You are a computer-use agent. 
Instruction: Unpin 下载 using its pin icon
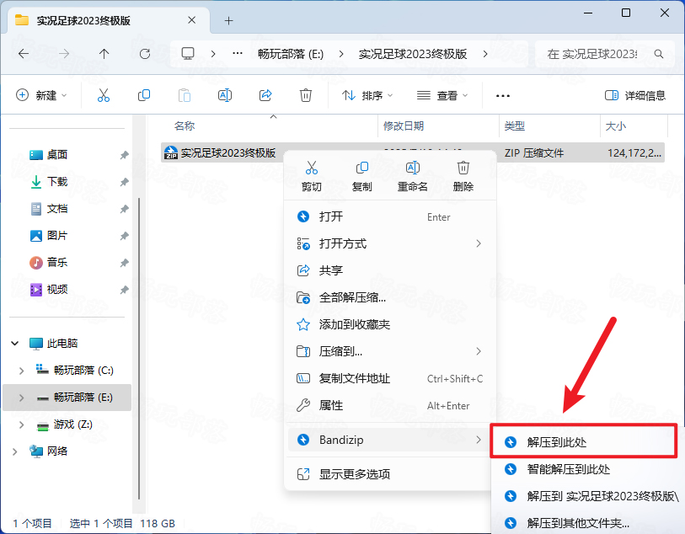tap(125, 182)
